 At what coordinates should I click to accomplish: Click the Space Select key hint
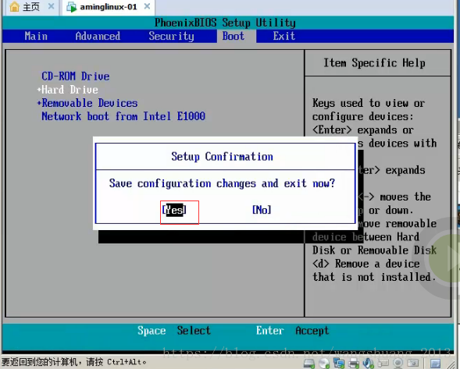[174, 331]
